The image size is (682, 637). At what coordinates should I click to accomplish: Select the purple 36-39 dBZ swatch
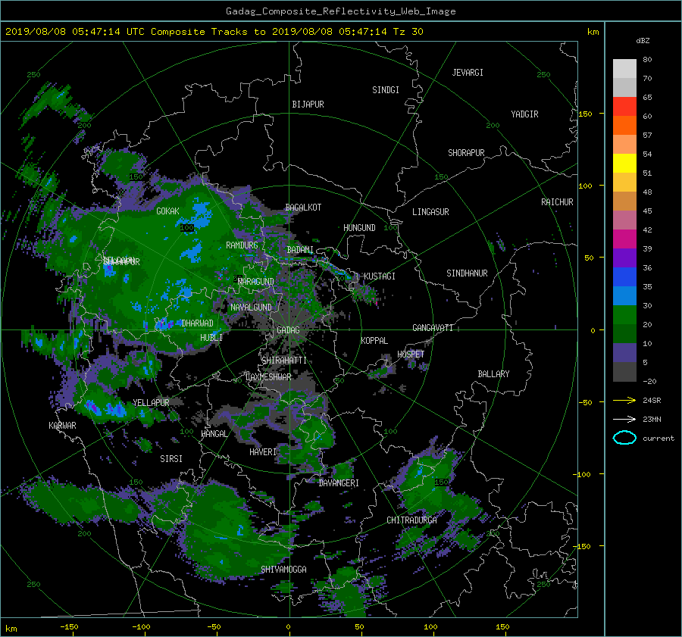coord(624,258)
